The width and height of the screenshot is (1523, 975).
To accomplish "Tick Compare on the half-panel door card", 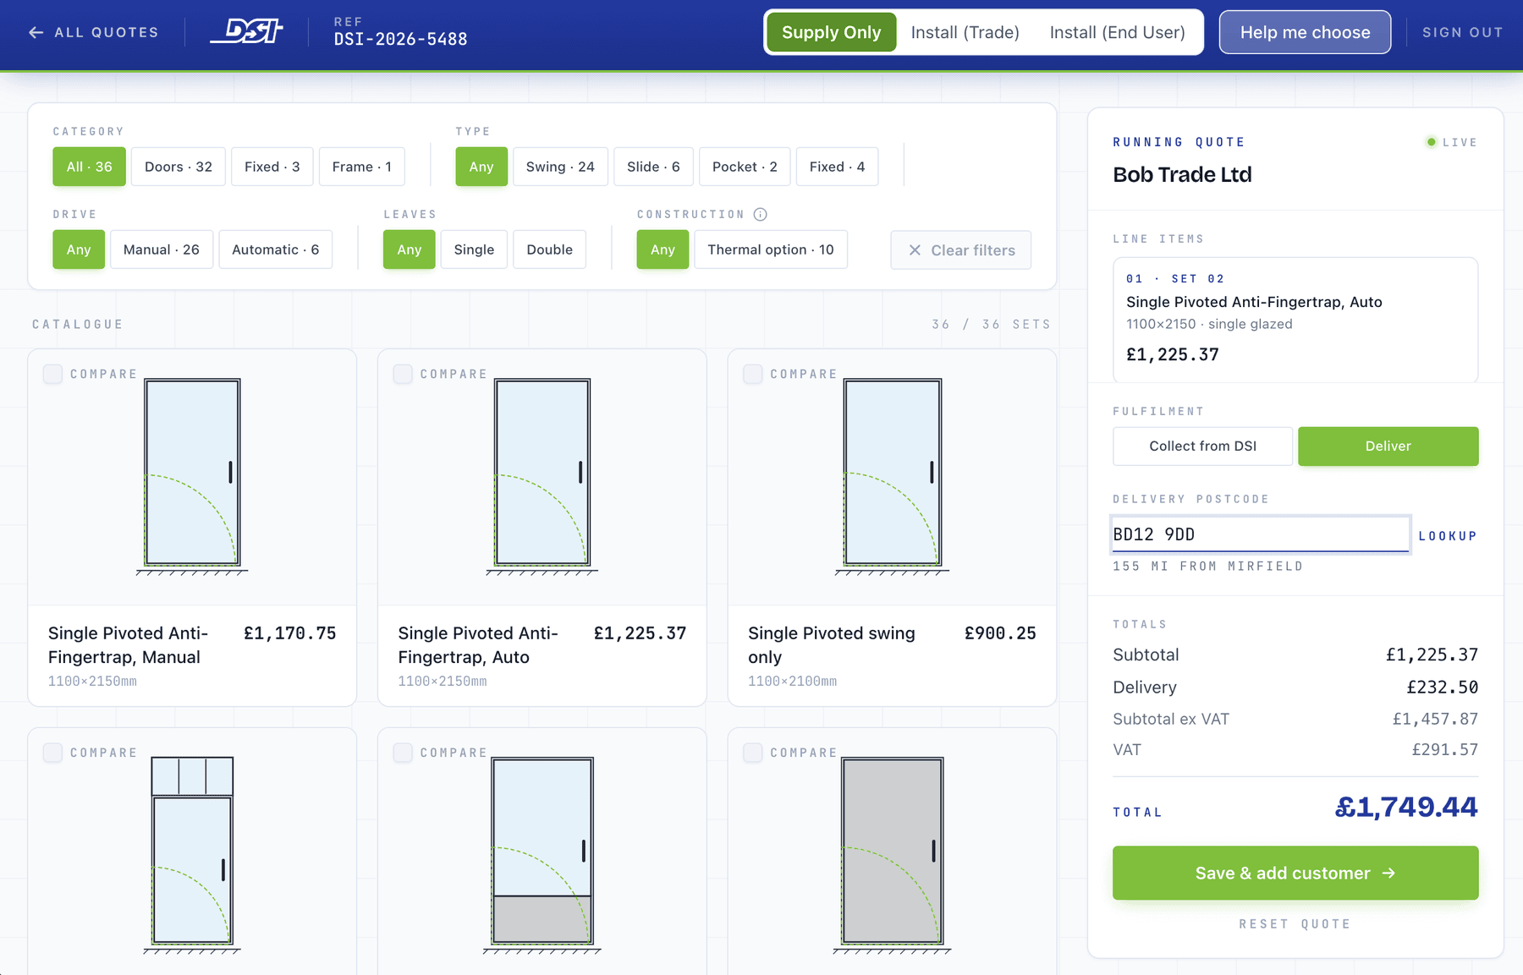I will [403, 753].
